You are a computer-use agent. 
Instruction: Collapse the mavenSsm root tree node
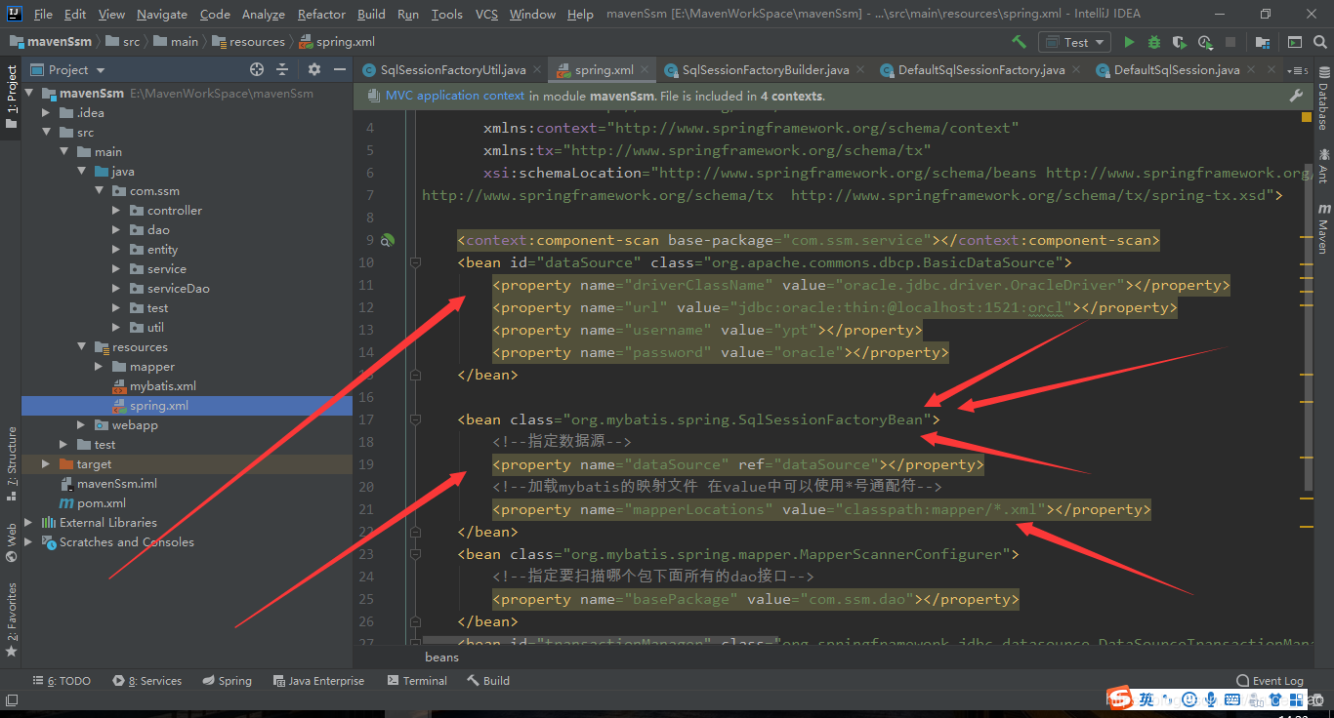pos(29,94)
